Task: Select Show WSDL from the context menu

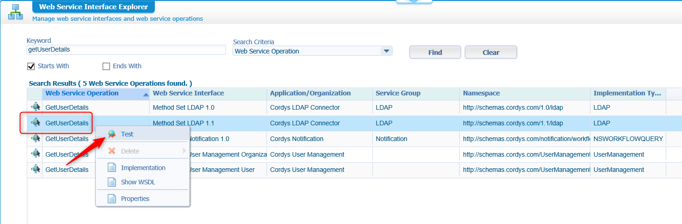Action: click(x=138, y=182)
